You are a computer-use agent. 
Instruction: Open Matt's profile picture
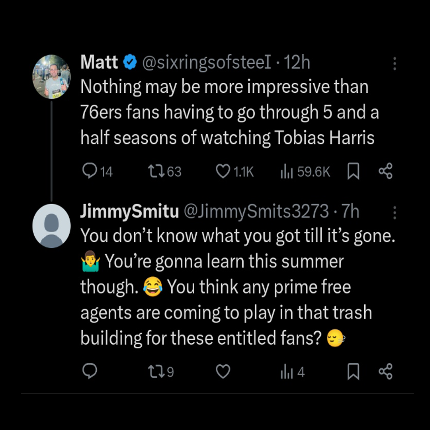(51, 77)
